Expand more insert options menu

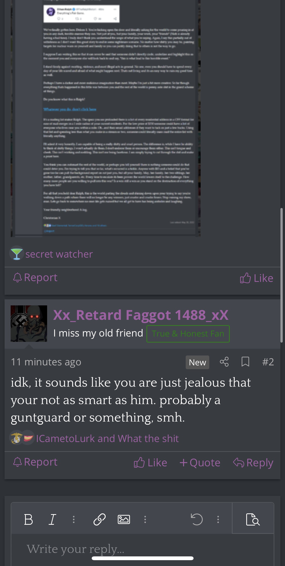click(x=145, y=520)
